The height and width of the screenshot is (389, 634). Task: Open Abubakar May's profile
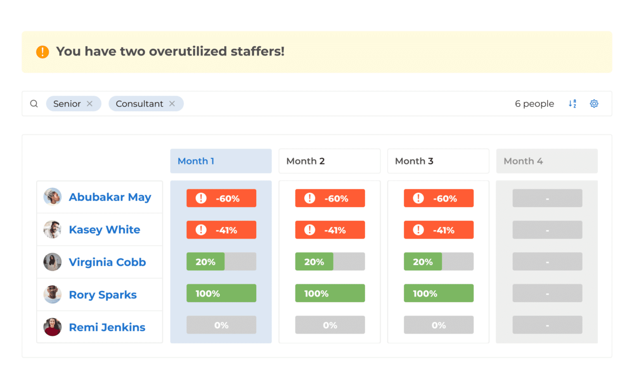110,197
